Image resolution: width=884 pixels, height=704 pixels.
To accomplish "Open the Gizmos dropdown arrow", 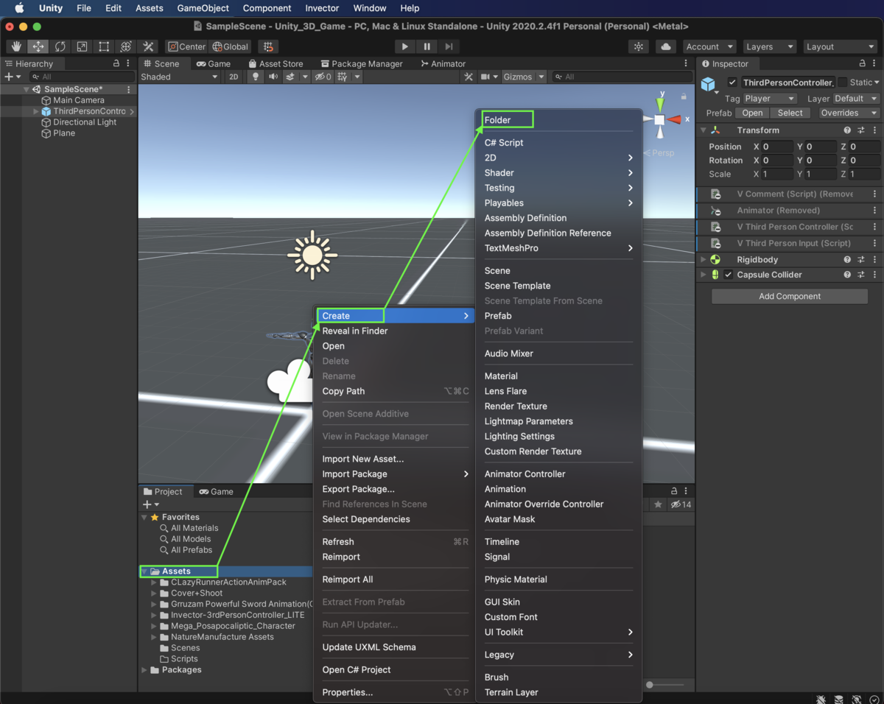I will [x=541, y=77].
